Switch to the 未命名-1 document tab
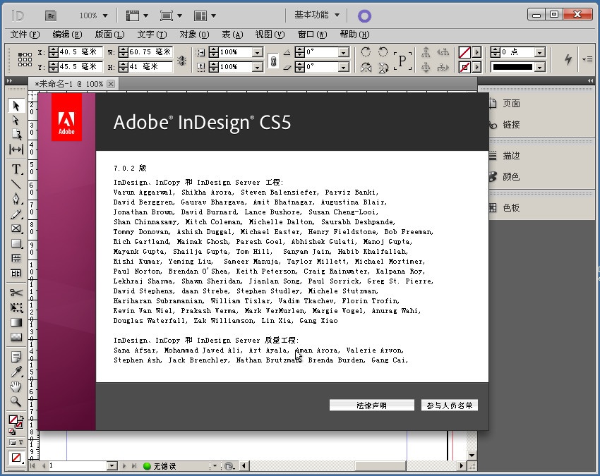Viewport: 600px width, 476px height. tap(69, 84)
